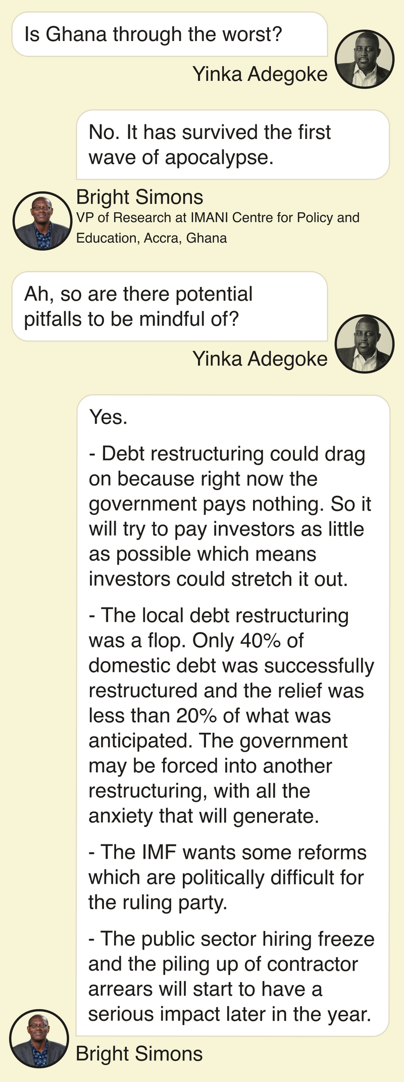Click the Bright Simons name at the bottom

pyautogui.click(x=139, y=1054)
